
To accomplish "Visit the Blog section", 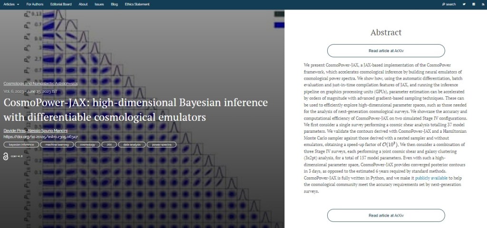I will 114,4.
